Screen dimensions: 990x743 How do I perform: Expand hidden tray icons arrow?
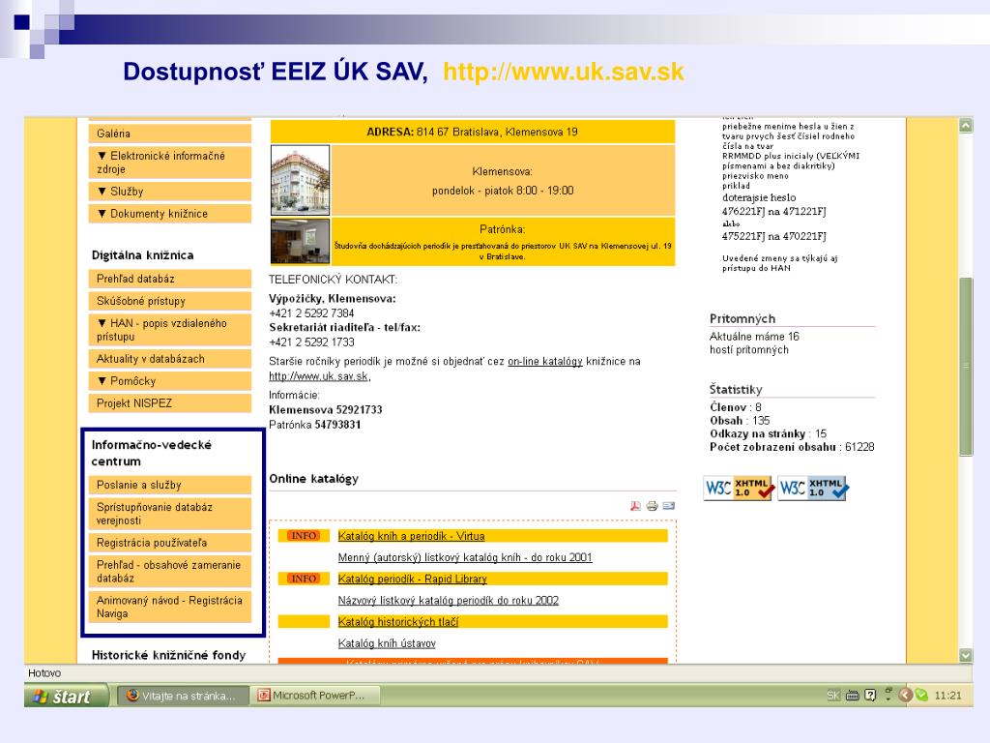(905, 696)
